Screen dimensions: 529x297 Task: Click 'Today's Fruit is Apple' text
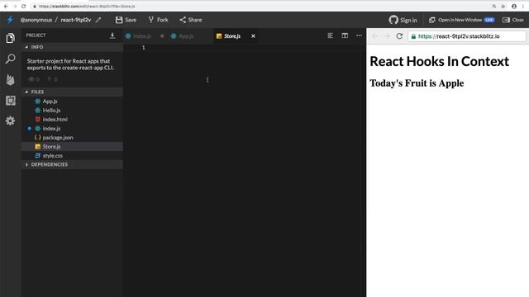click(x=417, y=83)
